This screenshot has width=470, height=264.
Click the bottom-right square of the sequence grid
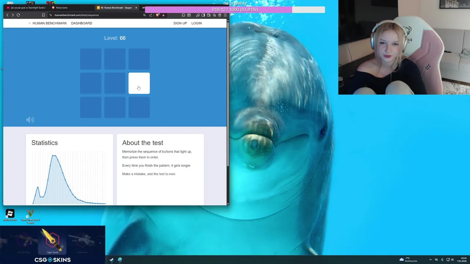click(139, 107)
